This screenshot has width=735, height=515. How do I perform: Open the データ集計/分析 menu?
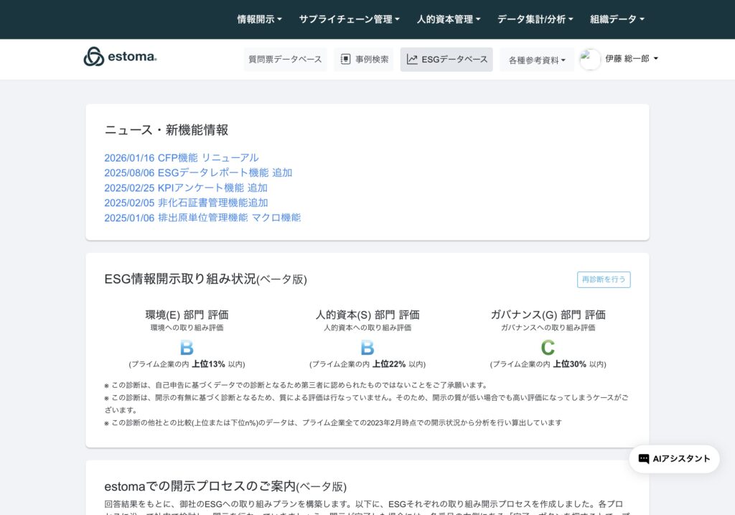click(x=535, y=19)
